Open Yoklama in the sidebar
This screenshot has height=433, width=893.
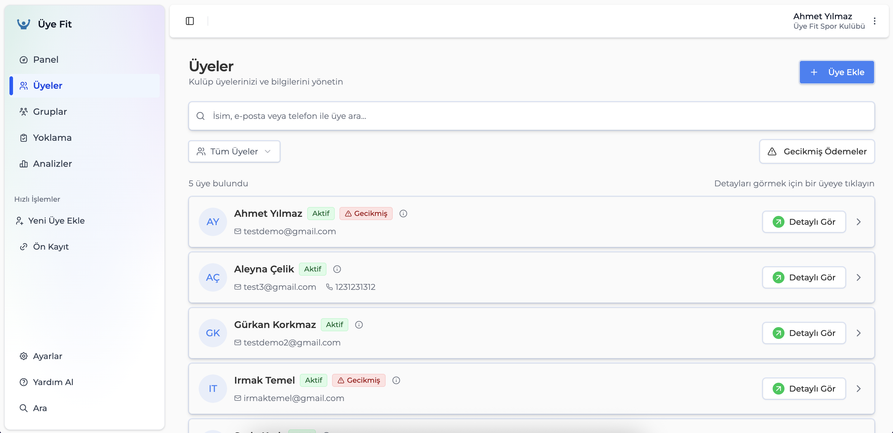point(52,138)
